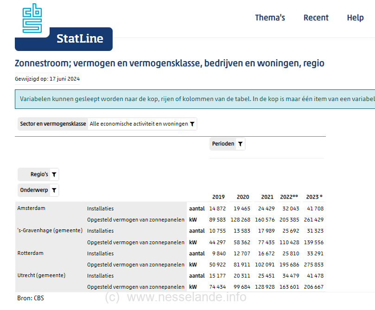Open the Help menu item
375x310 pixels.
coord(356,18)
